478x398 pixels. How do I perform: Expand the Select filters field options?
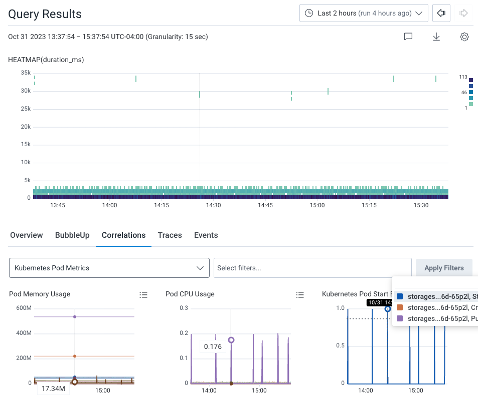[x=312, y=267]
